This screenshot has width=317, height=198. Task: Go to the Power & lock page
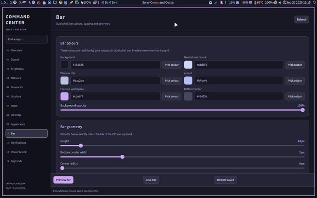[x=27, y=152]
